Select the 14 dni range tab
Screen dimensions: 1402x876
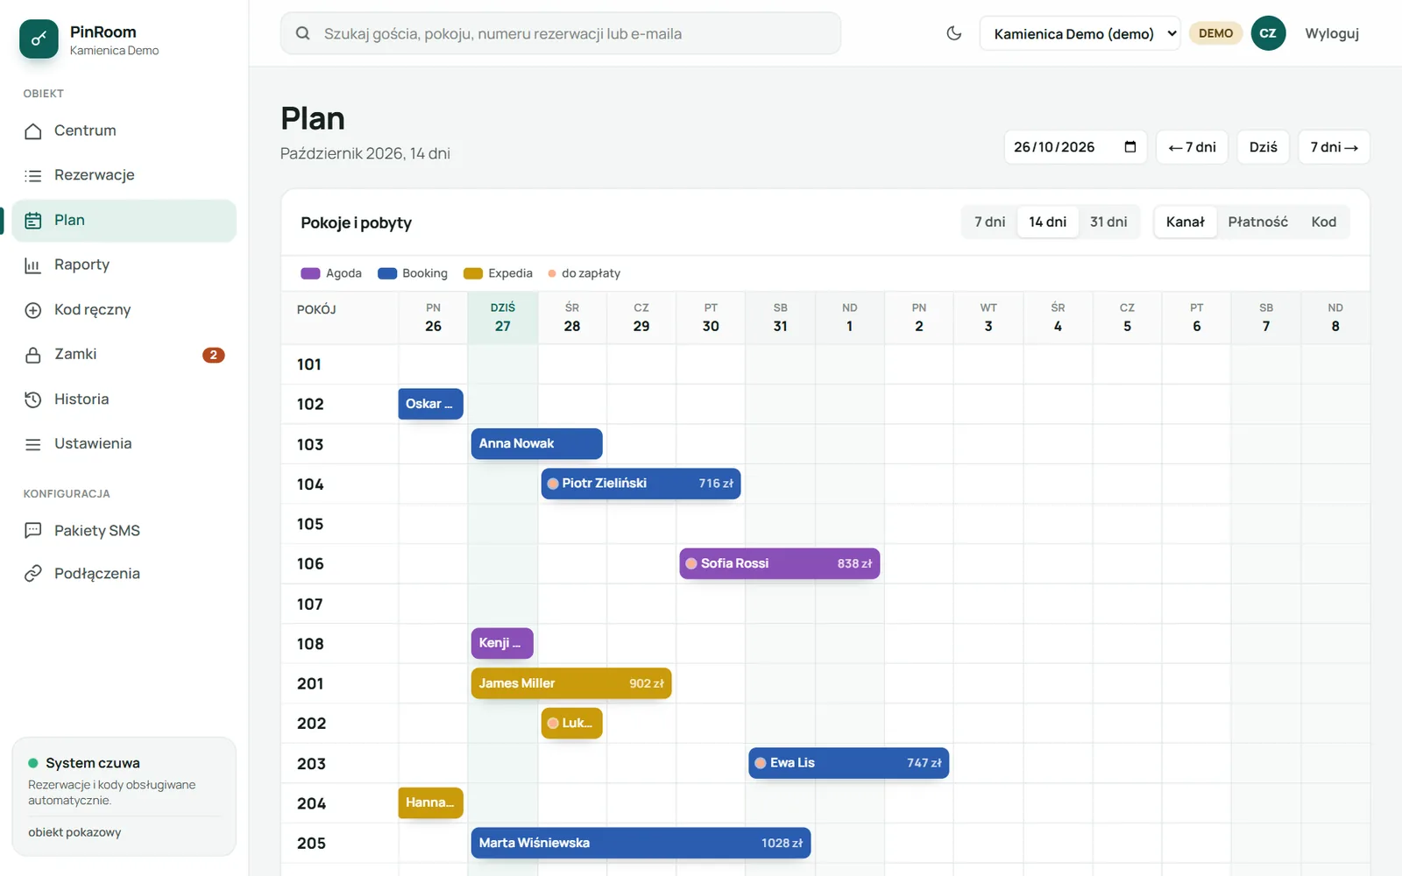click(1047, 222)
